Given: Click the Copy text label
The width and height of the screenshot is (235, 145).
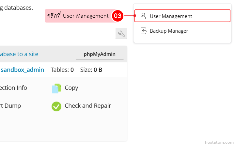Looking at the screenshot, I should tap(71, 88).
